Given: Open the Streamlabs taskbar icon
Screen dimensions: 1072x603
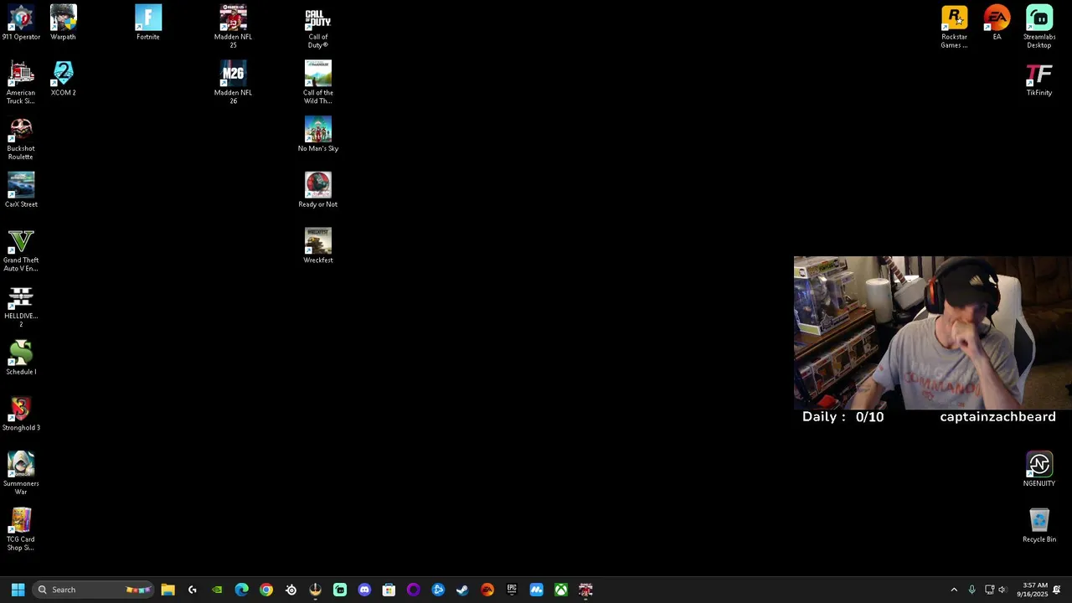Looking at the screenshot, I should coord(340,590).
